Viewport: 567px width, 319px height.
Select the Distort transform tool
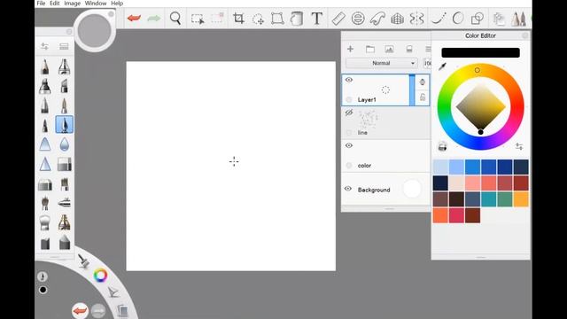(277, 18)
